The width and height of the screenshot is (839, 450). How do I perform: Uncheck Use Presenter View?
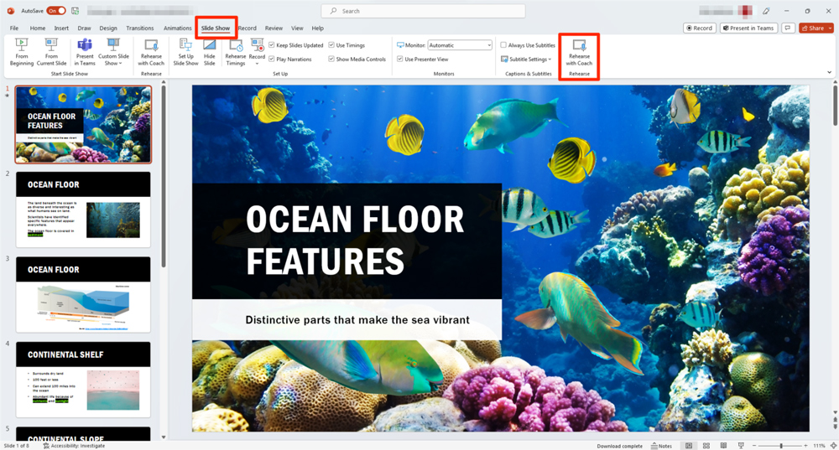click(x=399, y=59)
